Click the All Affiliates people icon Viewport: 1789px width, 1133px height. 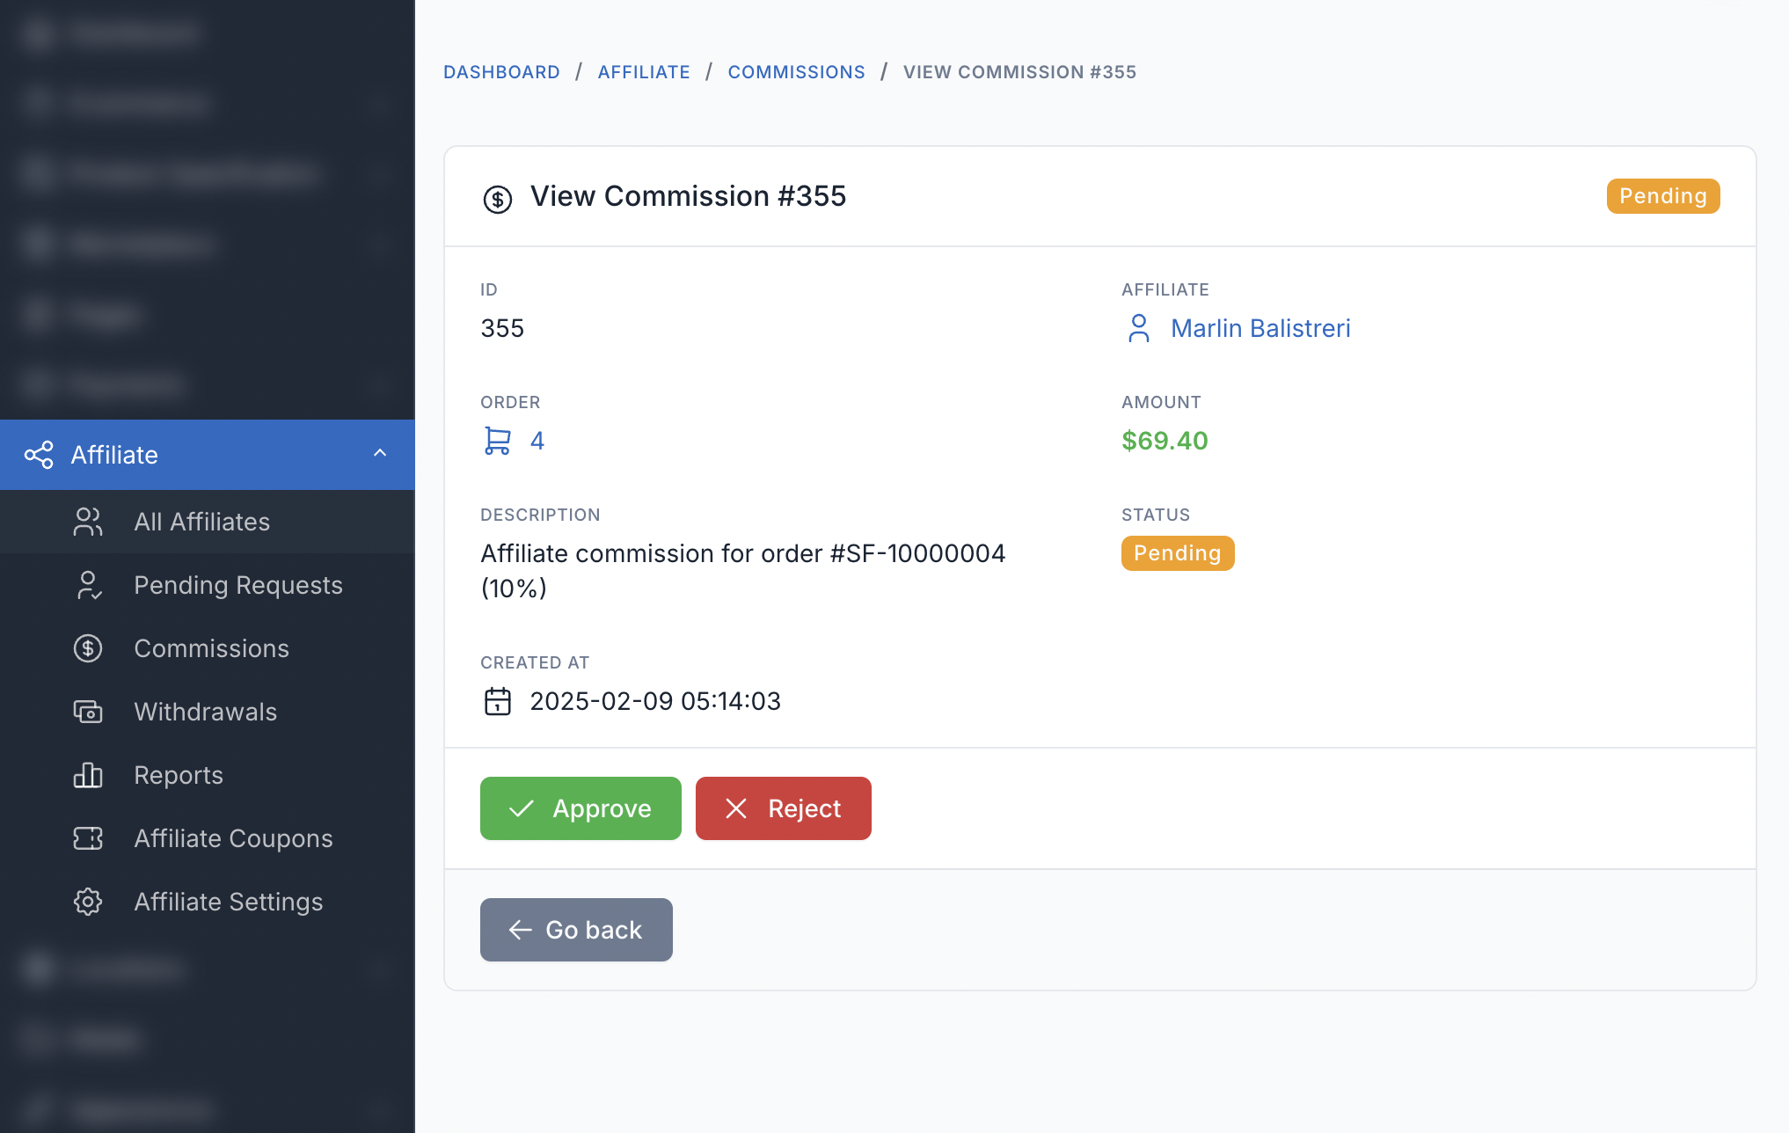point(87,522)
